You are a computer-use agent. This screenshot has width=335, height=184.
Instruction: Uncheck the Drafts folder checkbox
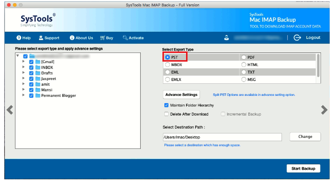[31, 73]
